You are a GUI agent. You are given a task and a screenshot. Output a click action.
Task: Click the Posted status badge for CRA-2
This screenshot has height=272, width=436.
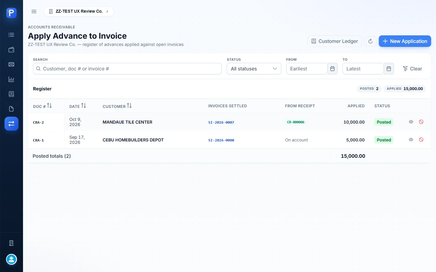(384, 122)
